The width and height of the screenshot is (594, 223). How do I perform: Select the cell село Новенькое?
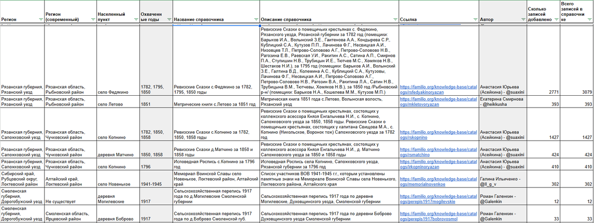[x=118, y=179]
